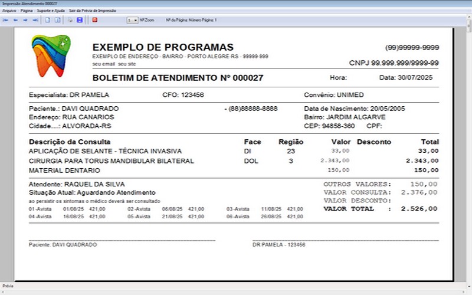Click Sair da Prévia de Impressão
The width and height of the screenshot is (472, 295).
click(x=92, y=11)
